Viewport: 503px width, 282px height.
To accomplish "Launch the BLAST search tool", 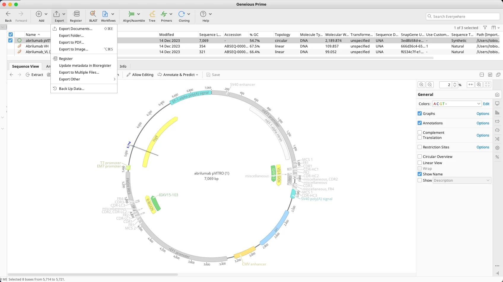I will (x=93, y=14).
